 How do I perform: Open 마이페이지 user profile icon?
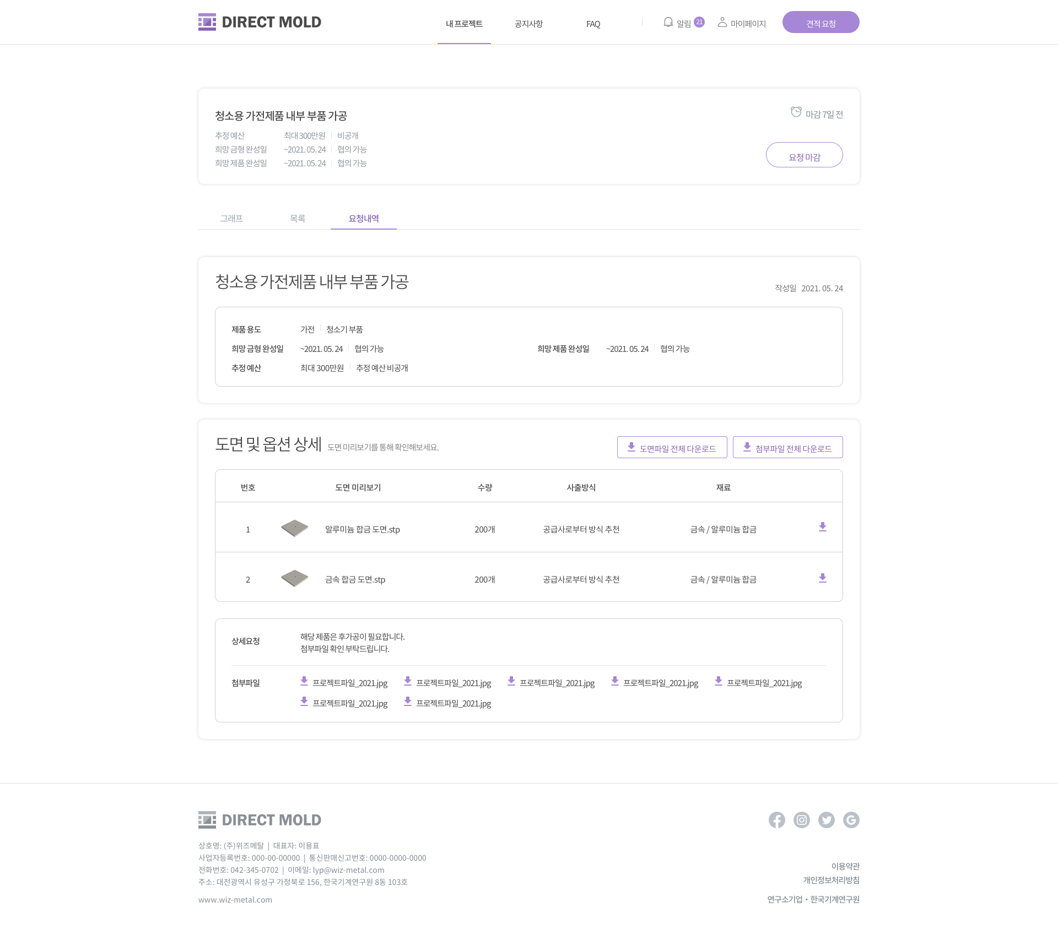pyautogui.click(x=722, y=23)
